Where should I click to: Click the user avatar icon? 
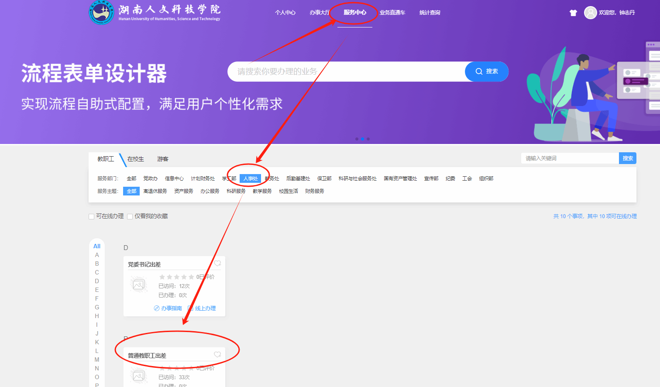[590, 13]
